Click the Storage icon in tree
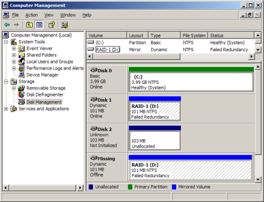Image resolution: width=264 pixels, height=202 pixels. (14, 81)
